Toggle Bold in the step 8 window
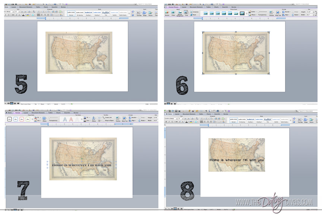The image size is (322, 215). coord(166,122)
